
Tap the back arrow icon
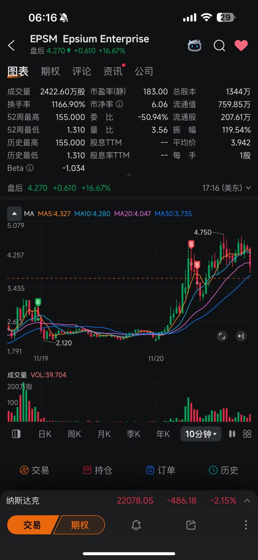click(x=11, y=46)
